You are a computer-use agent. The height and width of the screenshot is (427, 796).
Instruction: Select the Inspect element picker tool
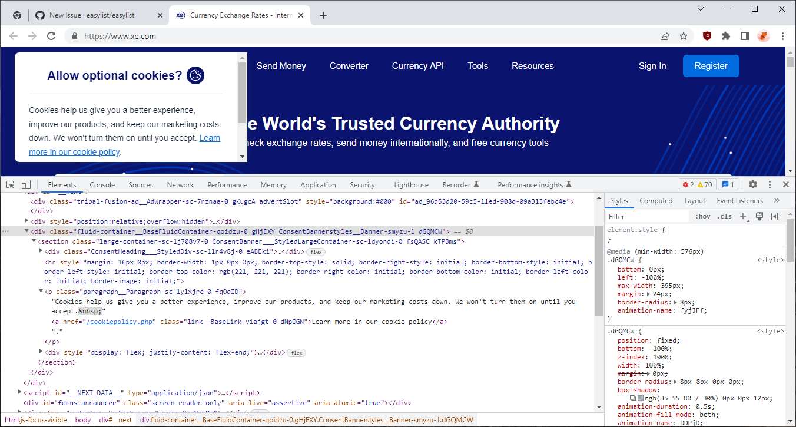click(x=9, y=184)
